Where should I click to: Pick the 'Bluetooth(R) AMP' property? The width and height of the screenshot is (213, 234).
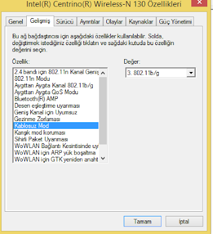56,99
